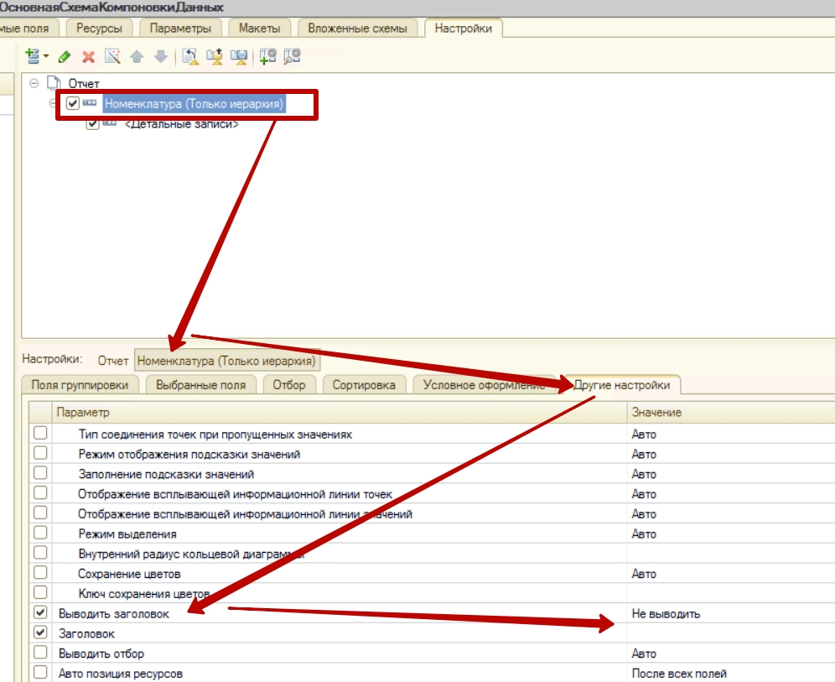Image resolution: width=835 pixels, height=682 pixels.
Task: Click the add custom settings gear icon
Action: click(x=267, y=57)
